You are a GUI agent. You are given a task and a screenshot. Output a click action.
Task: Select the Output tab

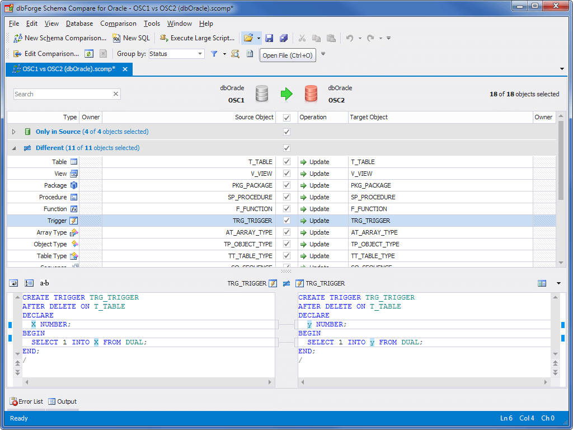click(x=63, y=401)
